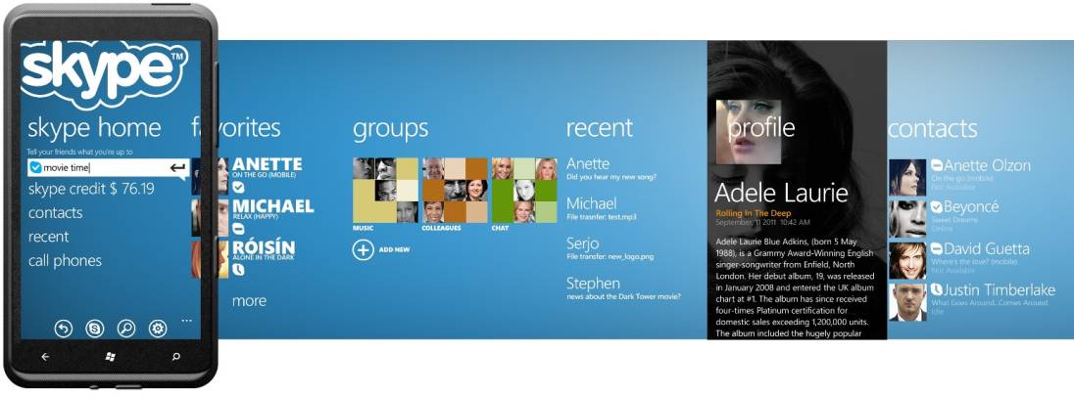This screenshot has height=398, width=1074.
Task: Open recent item from Serjo
Action: click(x=583, y=243)
